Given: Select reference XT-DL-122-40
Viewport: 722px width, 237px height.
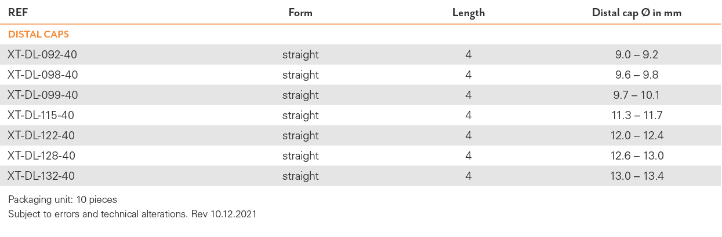Looking at the screenshot, I should (41, 136).
